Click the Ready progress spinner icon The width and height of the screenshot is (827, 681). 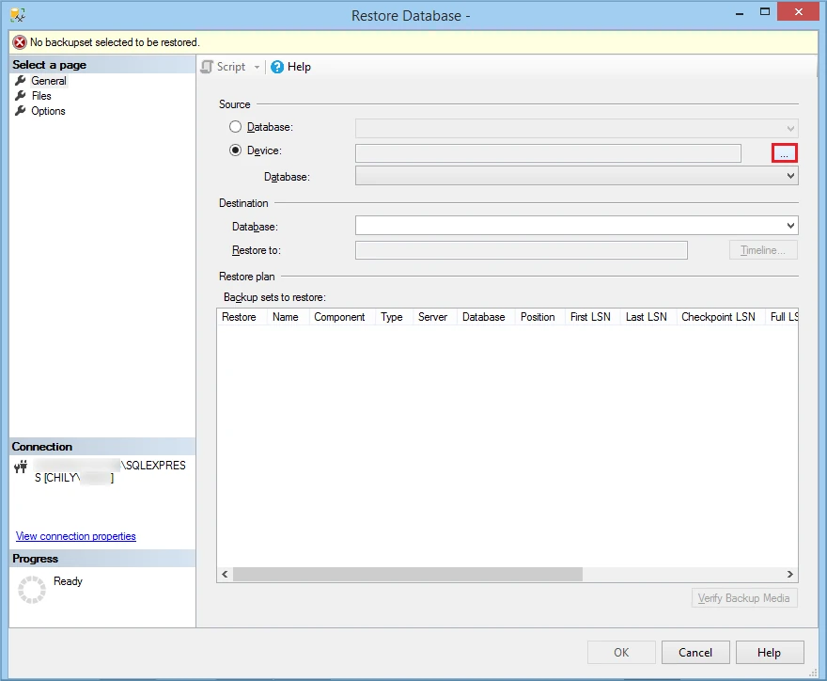[x=32, y=590]
